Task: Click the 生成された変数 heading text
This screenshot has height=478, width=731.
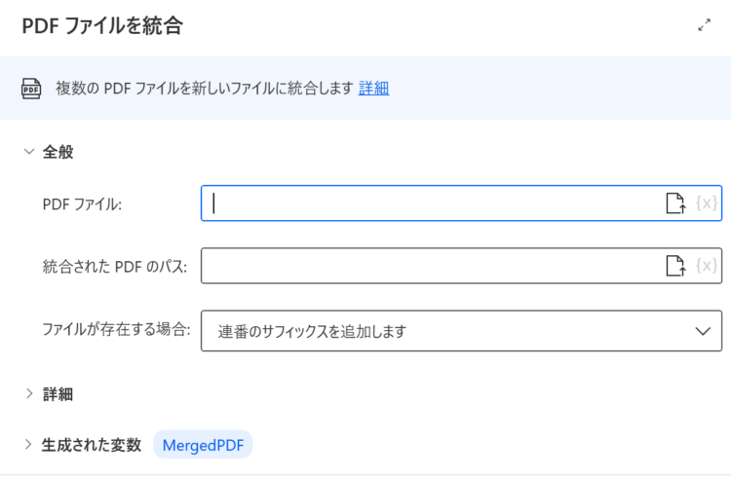Action: click(x=92, y=445)
